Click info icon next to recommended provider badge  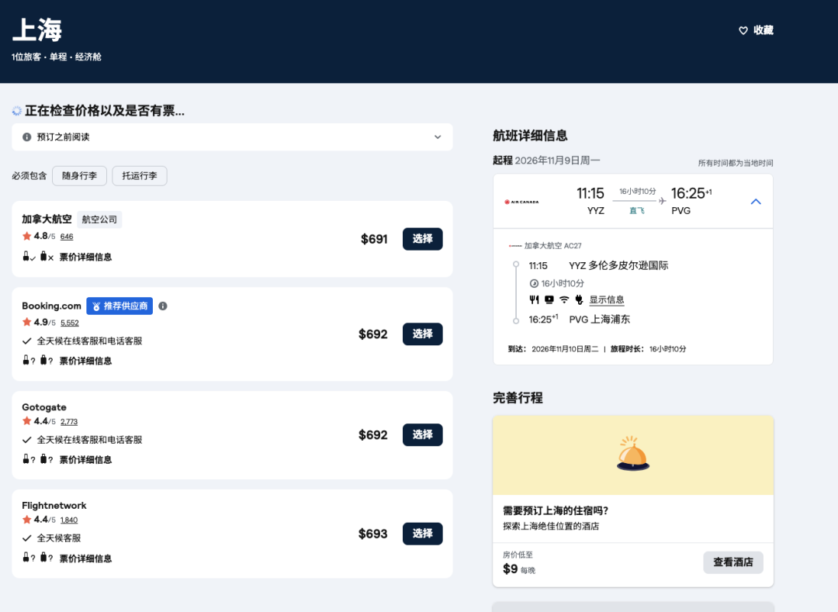[162, 306]
